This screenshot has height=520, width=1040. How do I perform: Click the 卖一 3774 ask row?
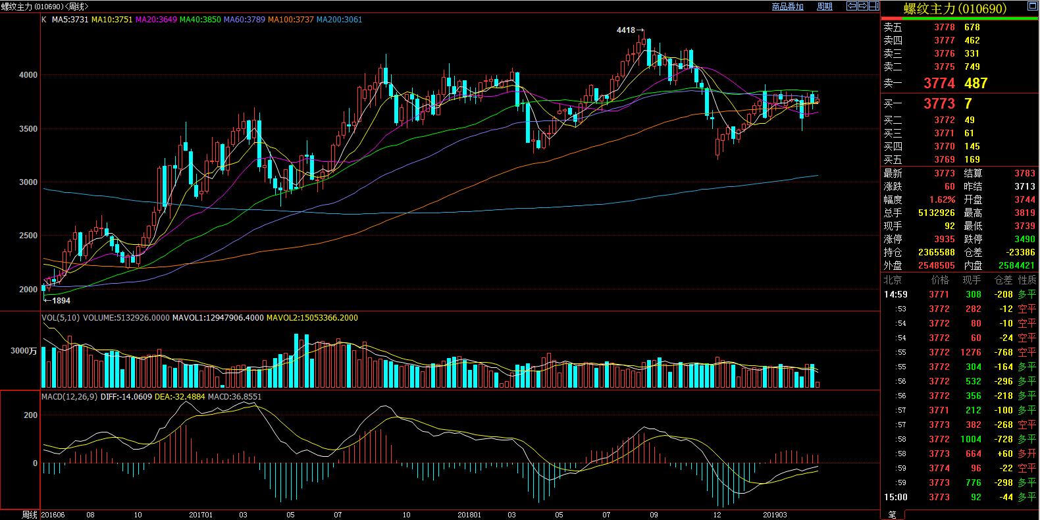coord(960,84)
